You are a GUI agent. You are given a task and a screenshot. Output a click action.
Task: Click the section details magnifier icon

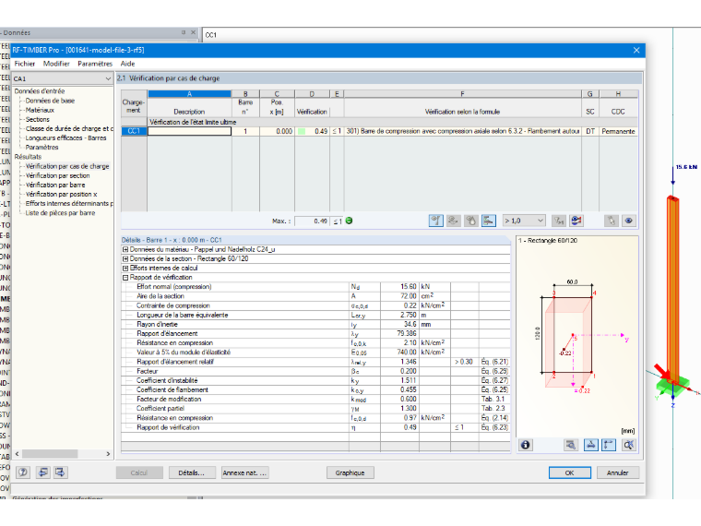(570, 445)
